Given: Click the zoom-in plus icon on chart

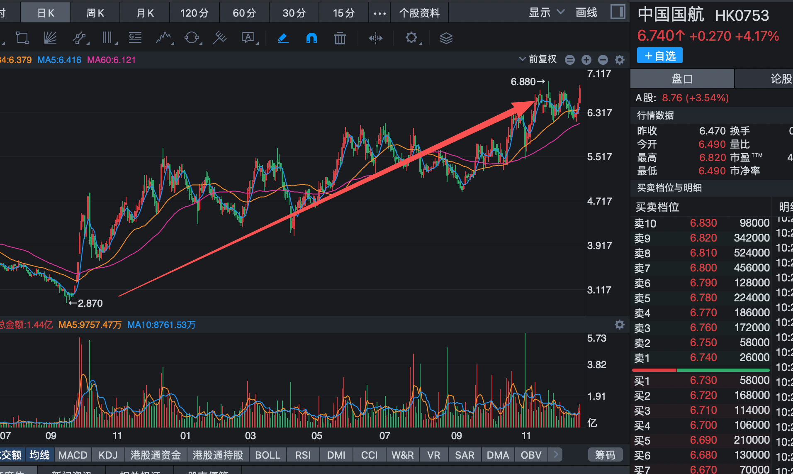Looking at the screenshot, I should point(586,60).
